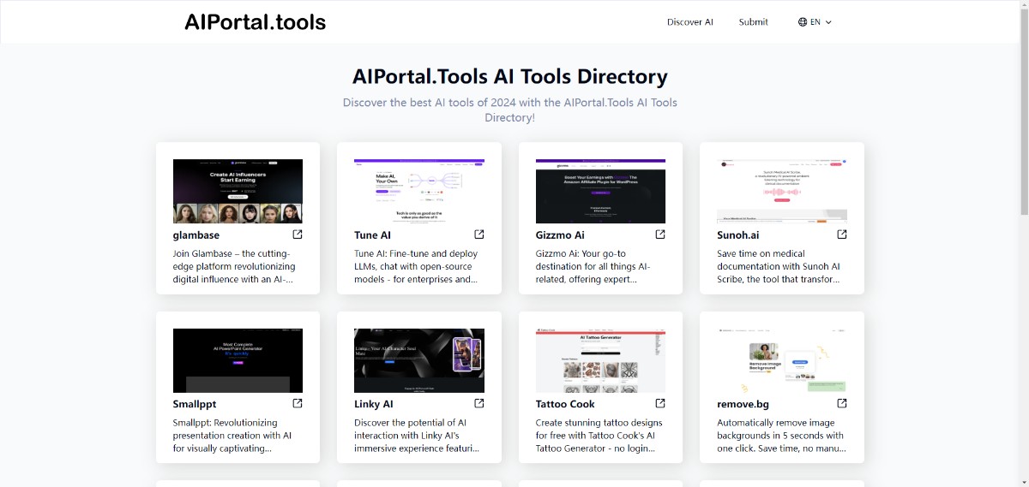Image resolution: width=1029 pixels, height=487 pixels.
Task: Go to Discover AI page
Action: [690, 22]
